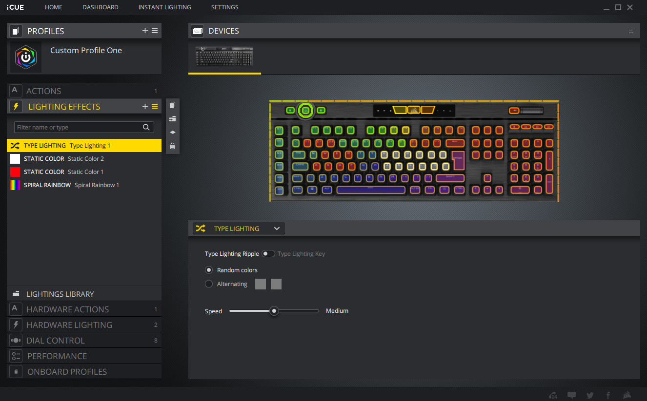
Task: Select the Type Lighting 1 effect row
Action: [84, 146]
